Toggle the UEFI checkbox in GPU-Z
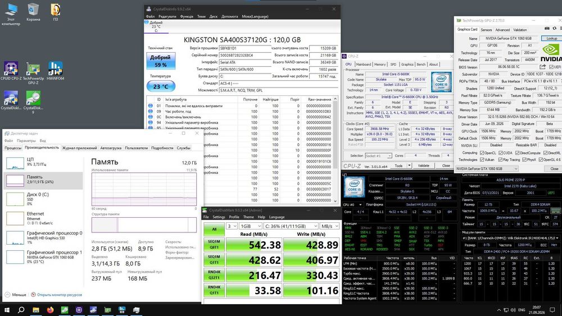The image size is (562, 316). (x=551, y=67)
